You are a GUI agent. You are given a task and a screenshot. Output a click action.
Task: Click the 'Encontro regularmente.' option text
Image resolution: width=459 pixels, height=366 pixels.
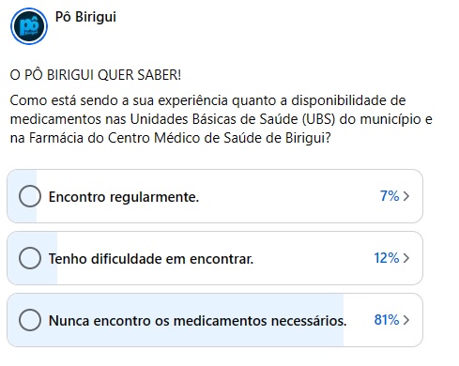tap(124, 197)
